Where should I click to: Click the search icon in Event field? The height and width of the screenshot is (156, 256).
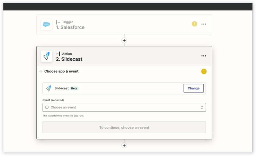pos(47,107)
